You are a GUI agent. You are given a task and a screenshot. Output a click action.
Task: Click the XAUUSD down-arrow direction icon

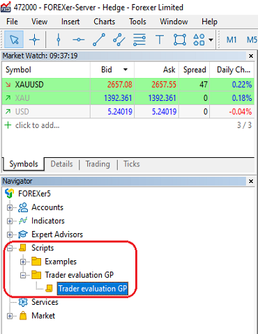8,85
